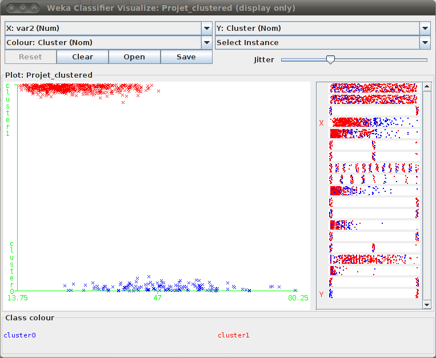Click the red cluster1 point band in plot
This screenshot has width=436, height=358.
pyautogui.click(x=80, y=88)
